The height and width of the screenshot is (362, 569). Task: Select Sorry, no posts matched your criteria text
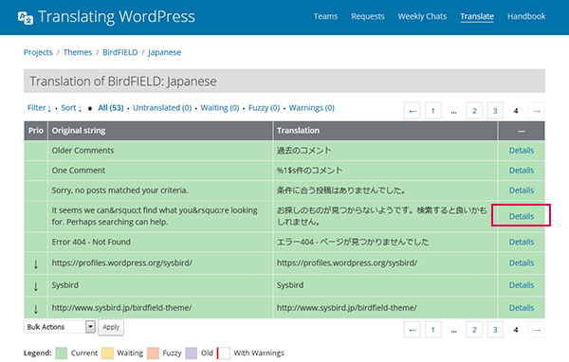click(x=119, y=190)
